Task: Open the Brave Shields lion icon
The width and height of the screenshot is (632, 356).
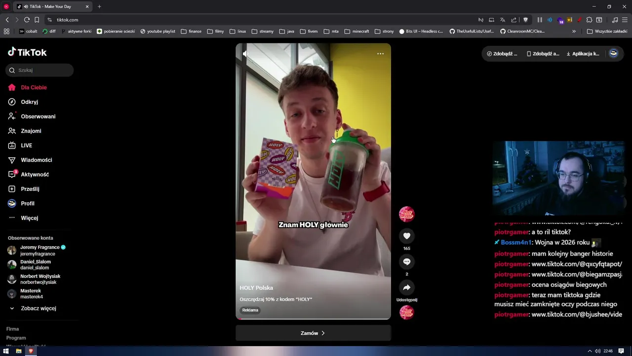Action: click(525, 20)
